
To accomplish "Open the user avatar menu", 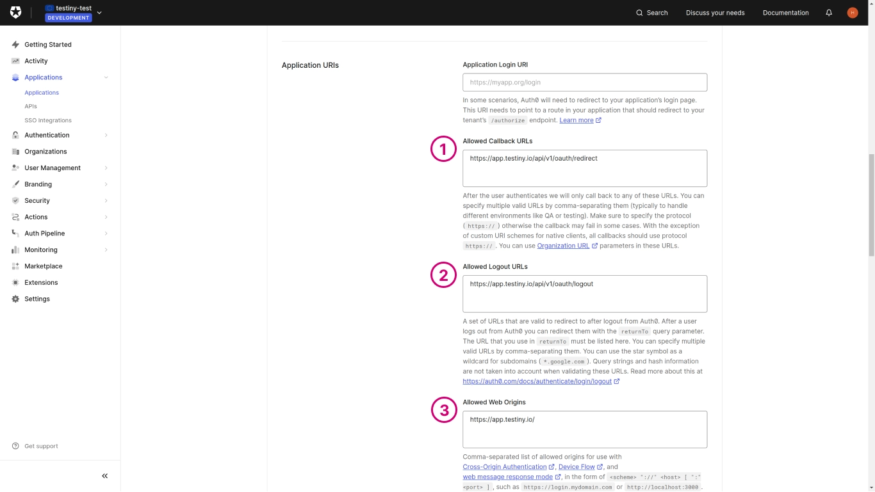I will (852, 13).
